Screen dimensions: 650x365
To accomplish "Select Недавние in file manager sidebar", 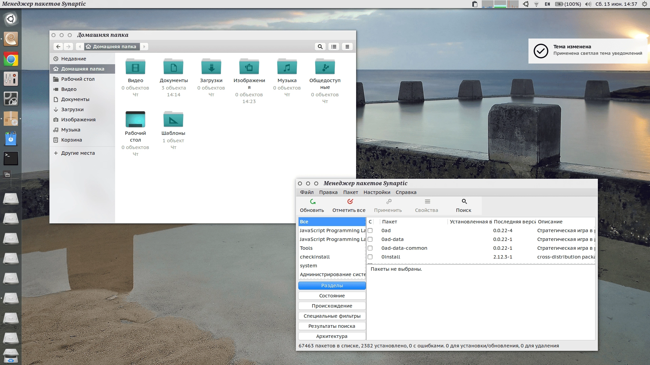I will [x=83, y=59].
